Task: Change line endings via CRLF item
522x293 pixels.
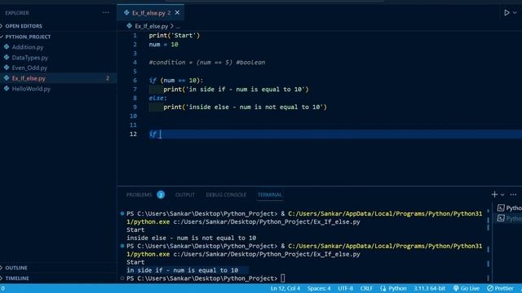Action: click(366, 288)
